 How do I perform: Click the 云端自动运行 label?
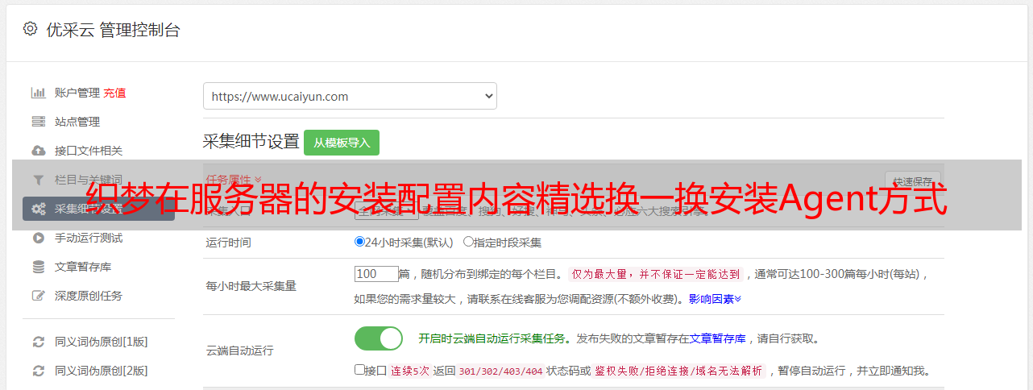tap(240, 351)
